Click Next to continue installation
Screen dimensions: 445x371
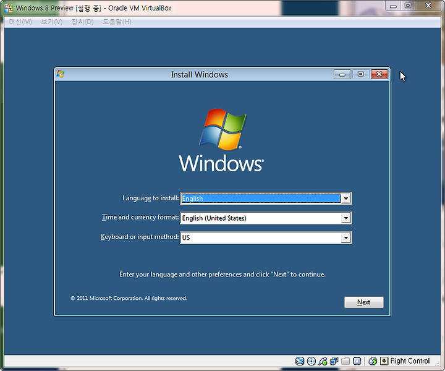click(x=364, y=302)
